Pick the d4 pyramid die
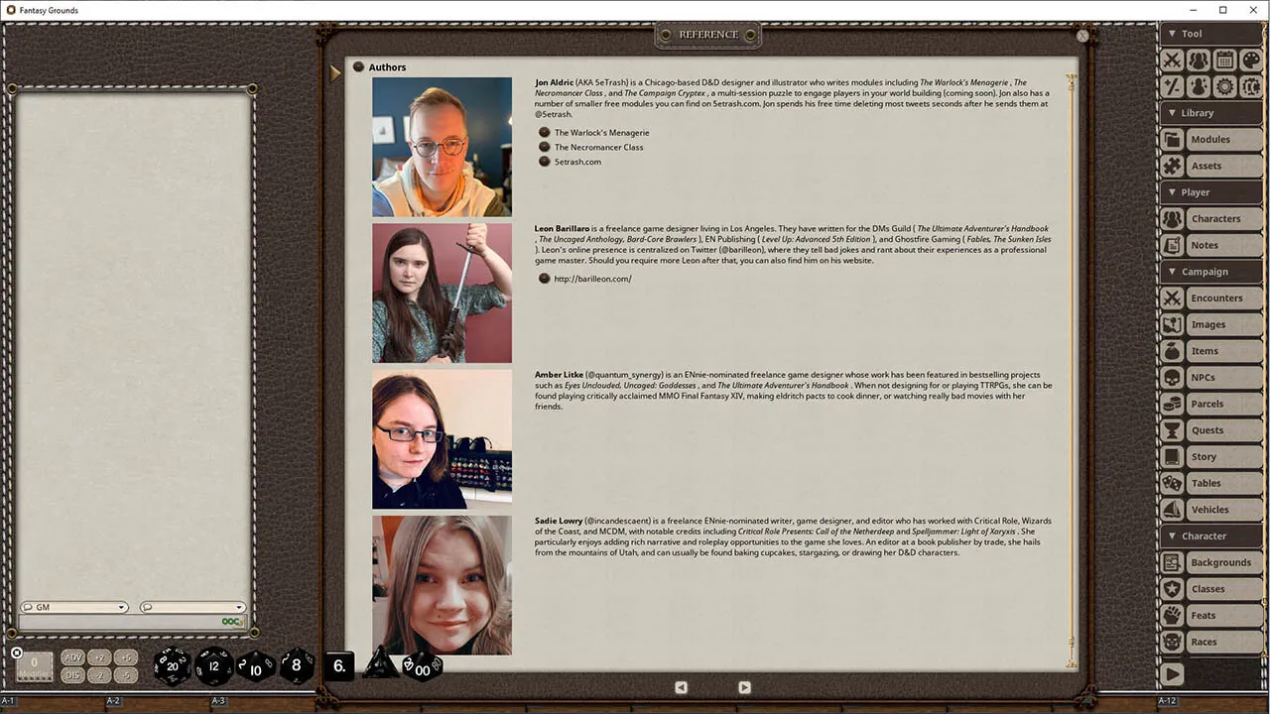Screen dimensions: 1270x714 380,662
